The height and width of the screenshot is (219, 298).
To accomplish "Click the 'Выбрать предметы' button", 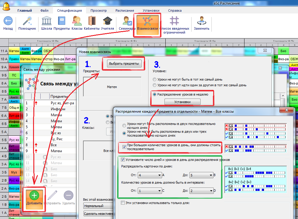I will [x=124, y=64].
